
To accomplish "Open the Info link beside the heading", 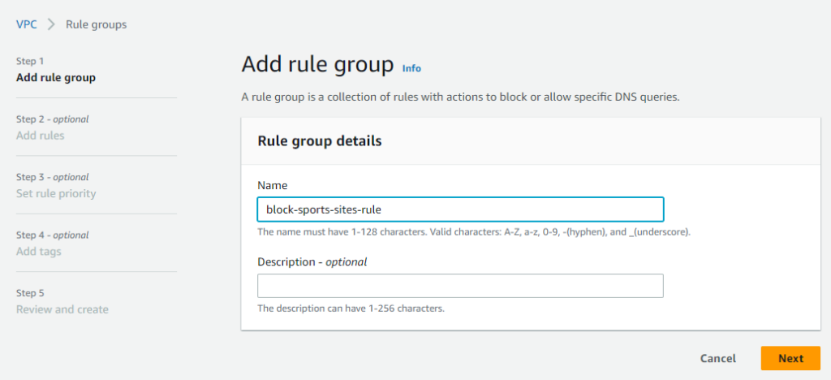I will pyautogui.click(x=411, y=68).
